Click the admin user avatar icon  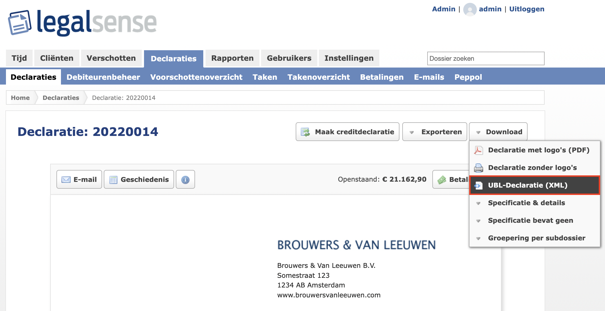470,9
